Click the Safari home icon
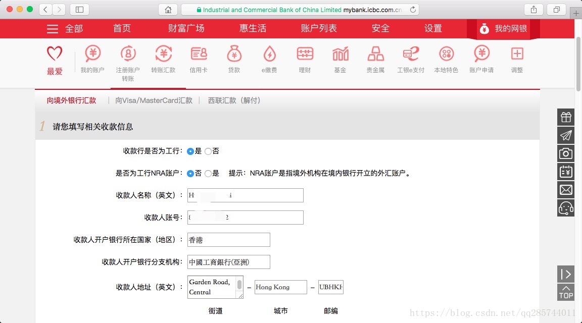Screen dimensions: 582x323 168,10
